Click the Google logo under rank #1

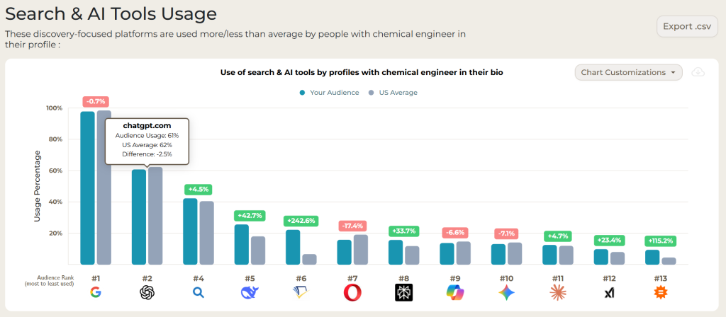point(95,292)
